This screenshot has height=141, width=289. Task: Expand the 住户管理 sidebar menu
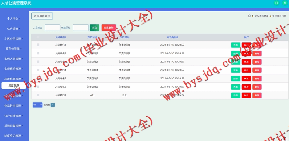(14, 29)
